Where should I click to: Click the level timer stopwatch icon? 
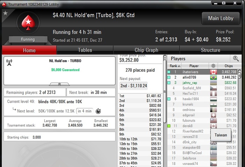click(x=98, y=111)
